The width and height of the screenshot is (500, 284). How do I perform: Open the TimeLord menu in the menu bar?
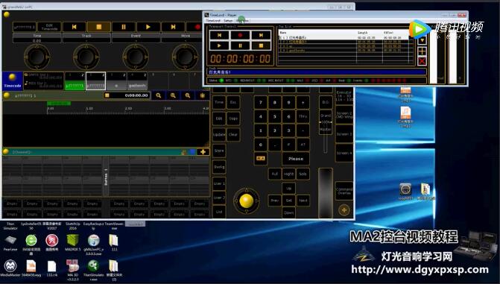point(213,20)
